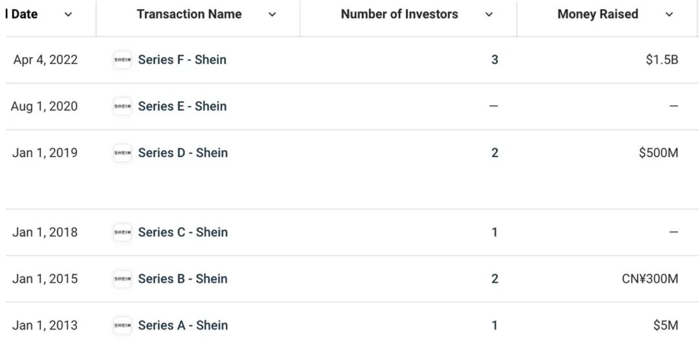Click Shein logo icon beside Series F
The height and width of the screenshot is (341, 699).
[122, 60]
